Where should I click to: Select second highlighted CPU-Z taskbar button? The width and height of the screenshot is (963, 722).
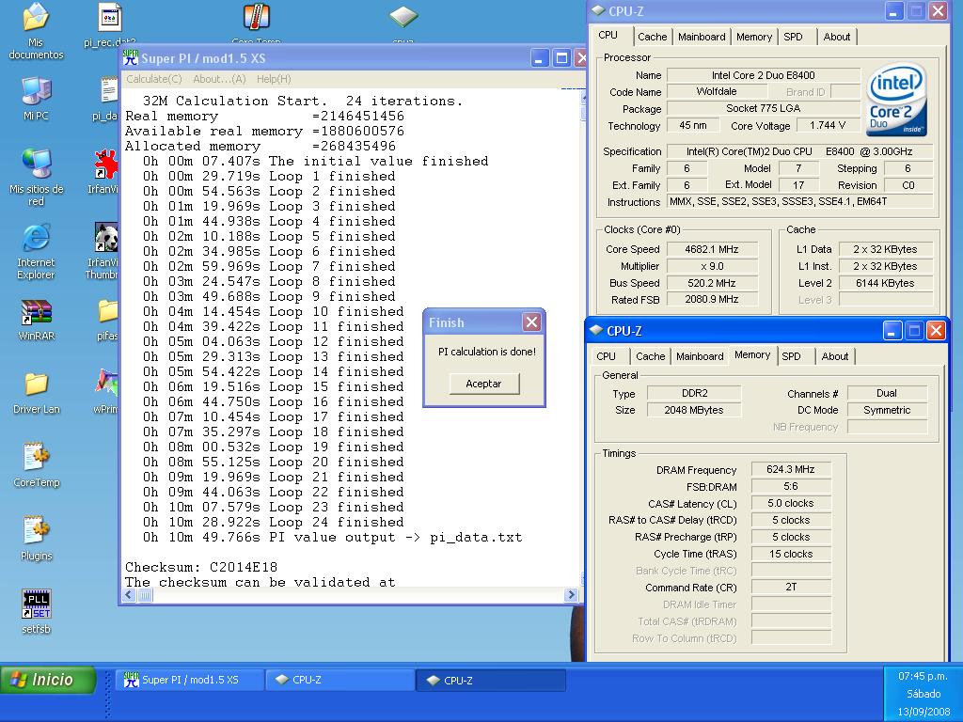tap(491, 681)
